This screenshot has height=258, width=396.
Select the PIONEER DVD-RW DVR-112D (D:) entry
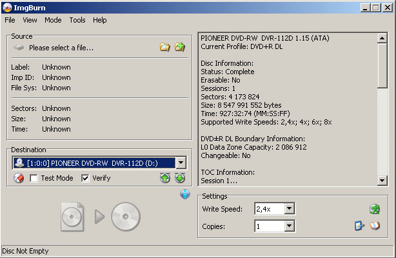tap(94, 163)
